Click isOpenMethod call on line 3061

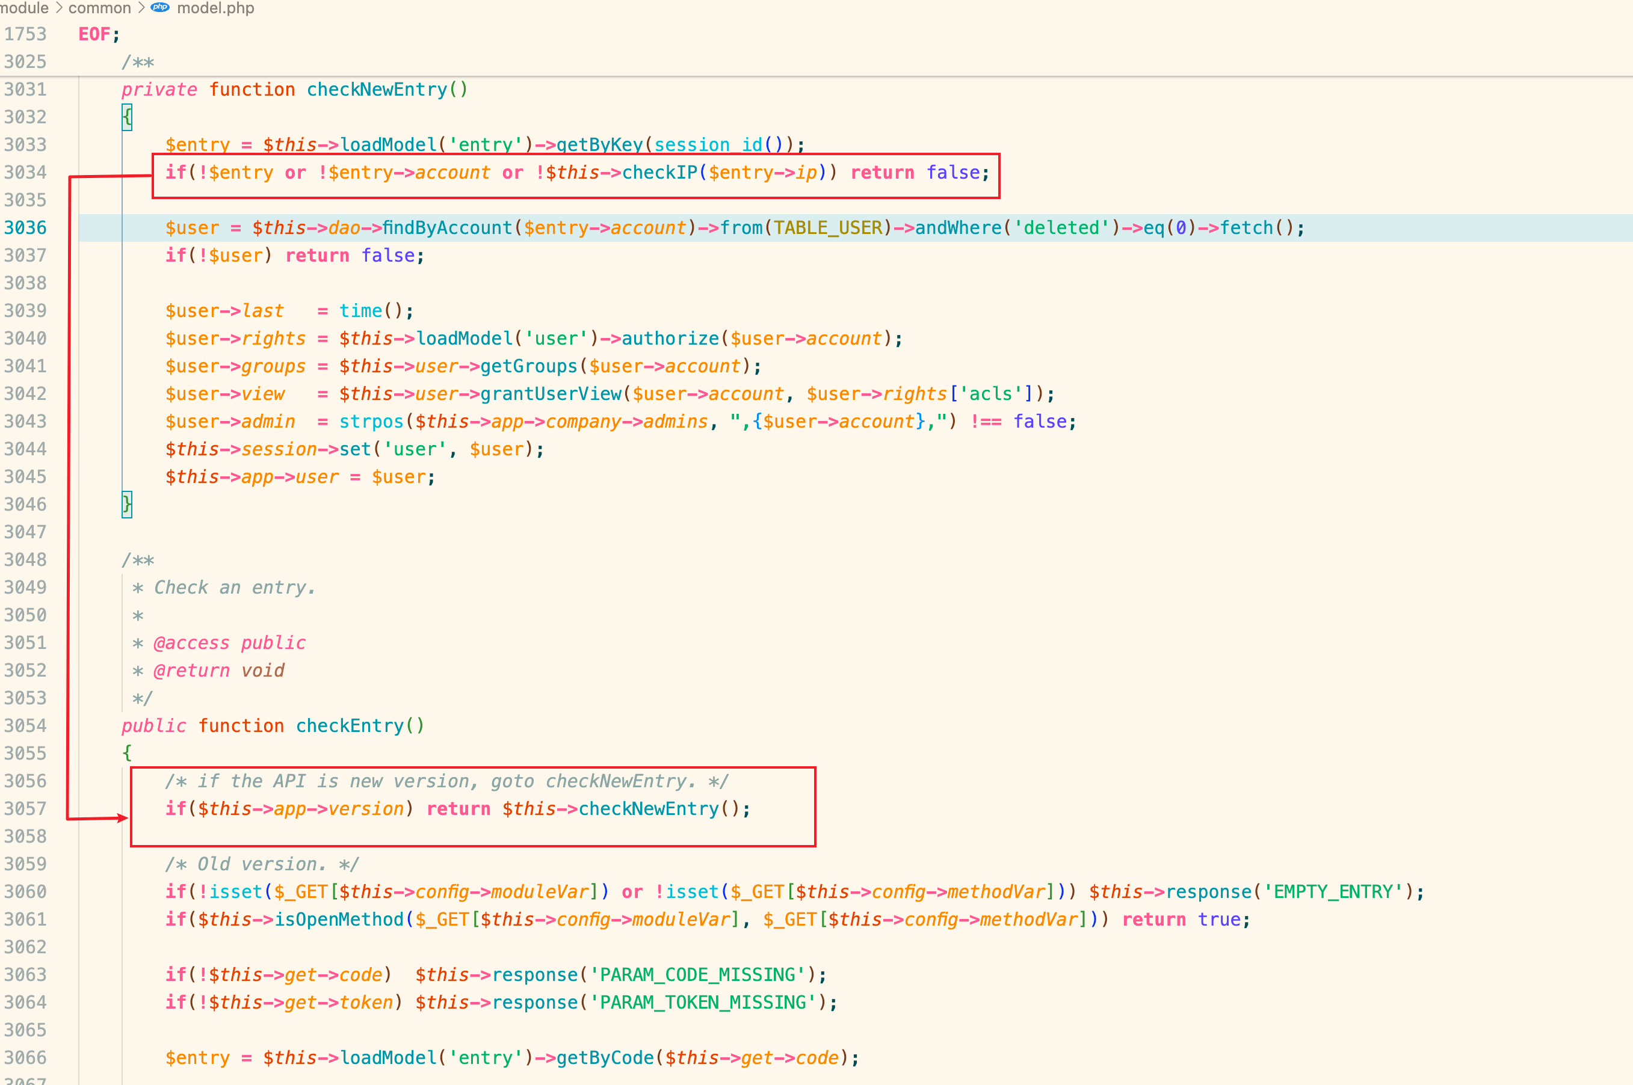[x=339, y=920]
